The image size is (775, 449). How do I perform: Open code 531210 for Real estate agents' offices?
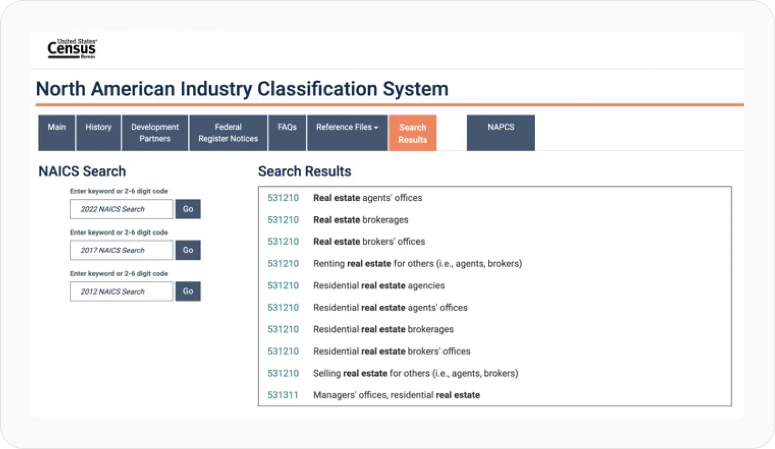pyautogui.click(x=283, y=198)
